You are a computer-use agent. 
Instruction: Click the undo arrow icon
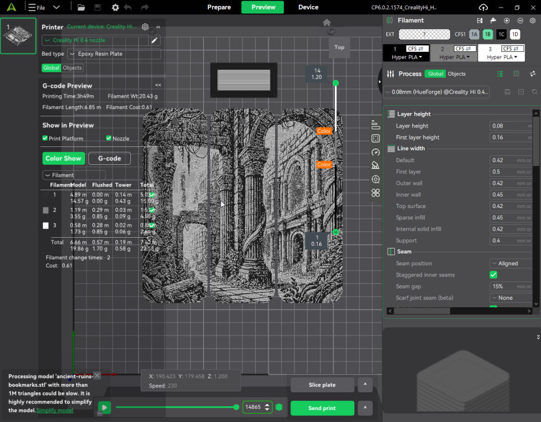[x=128, y=7]
